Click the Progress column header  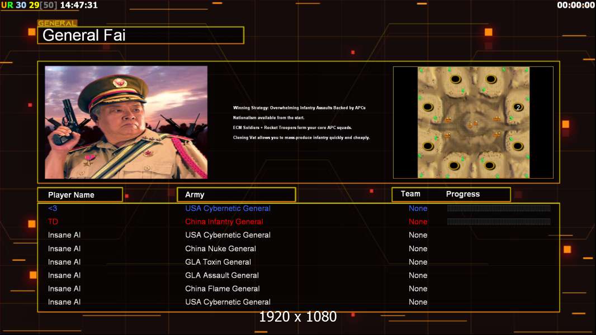coord(462,194)
